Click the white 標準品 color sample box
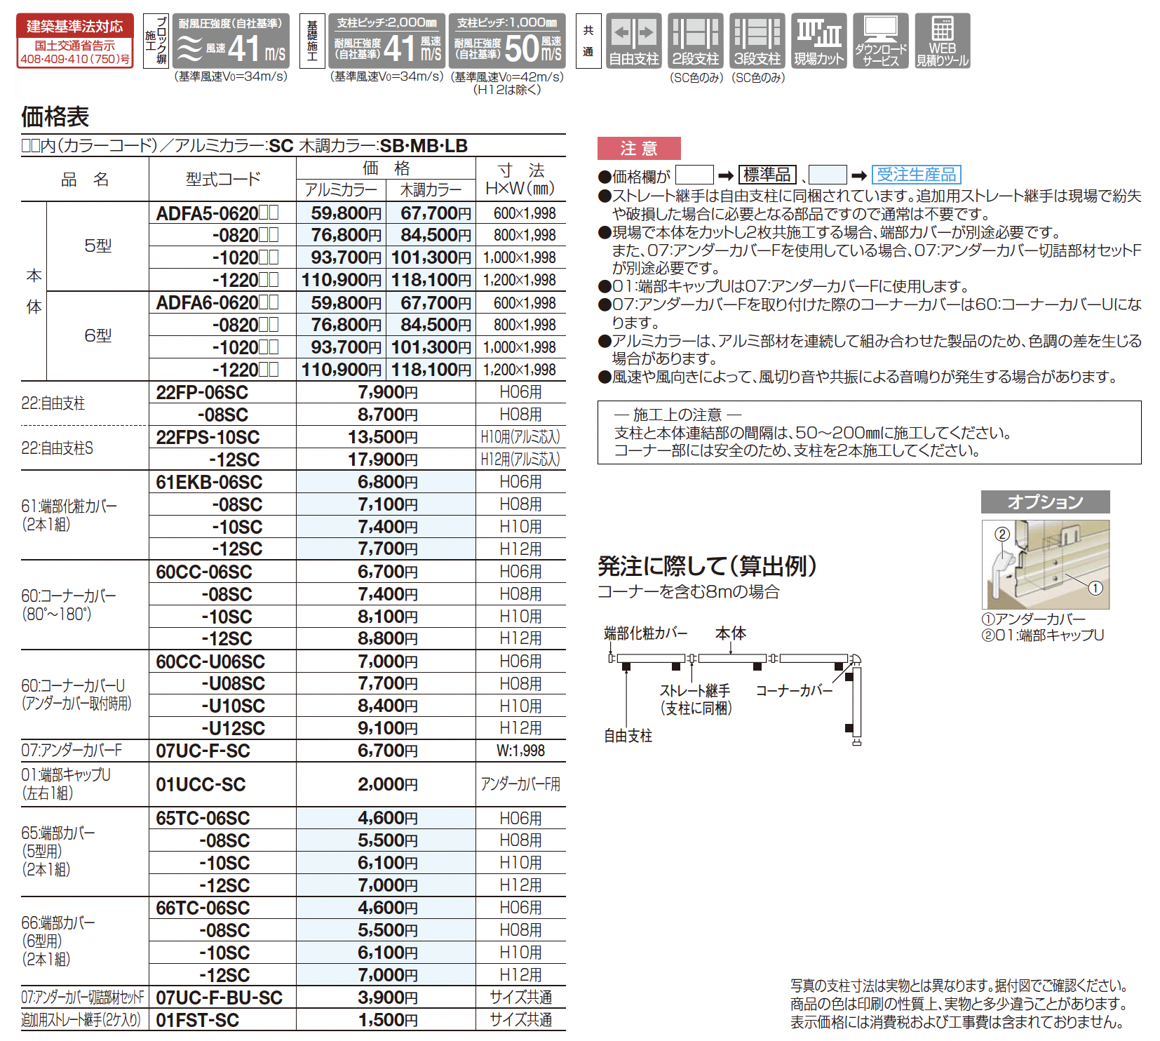This screenshot has height=1041, width=1160. tap(694, 175)
